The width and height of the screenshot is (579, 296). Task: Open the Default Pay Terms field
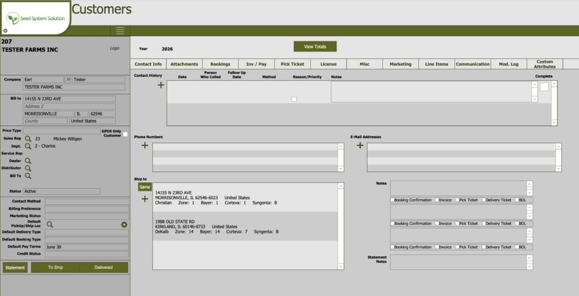[x=87, y=247]
